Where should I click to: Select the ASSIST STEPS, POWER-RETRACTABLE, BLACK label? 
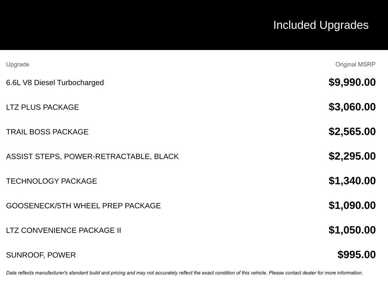92,156
